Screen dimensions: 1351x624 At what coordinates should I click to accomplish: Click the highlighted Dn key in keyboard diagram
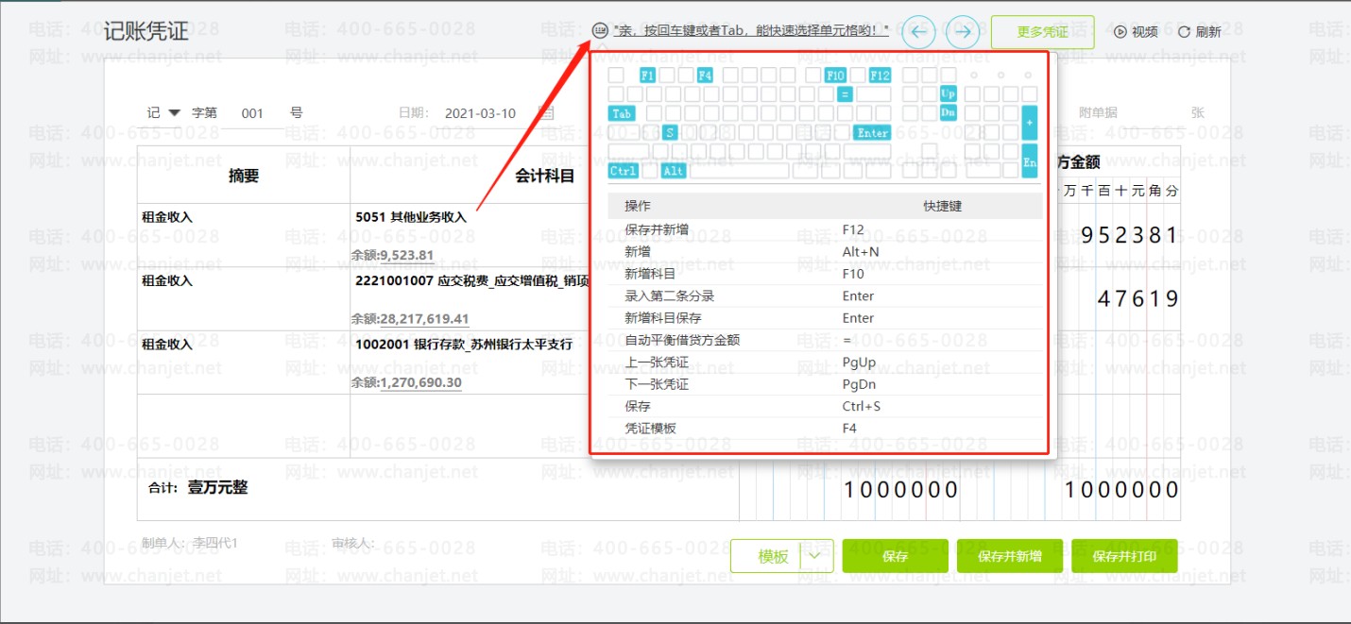pyautogui.click(x=949, y=113)
